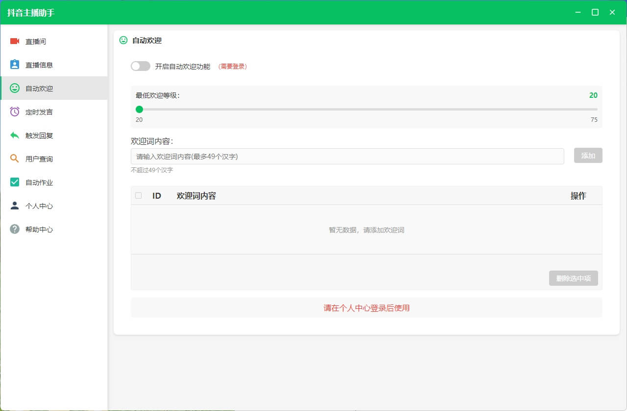
Task: Click the 欢迎词内容 column header
Action: 196,196
